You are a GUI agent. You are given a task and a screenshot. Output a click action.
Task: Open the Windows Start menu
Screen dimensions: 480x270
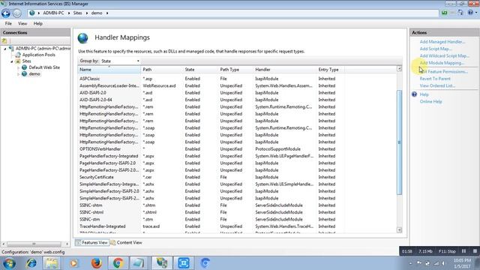[x=9, y=263]
